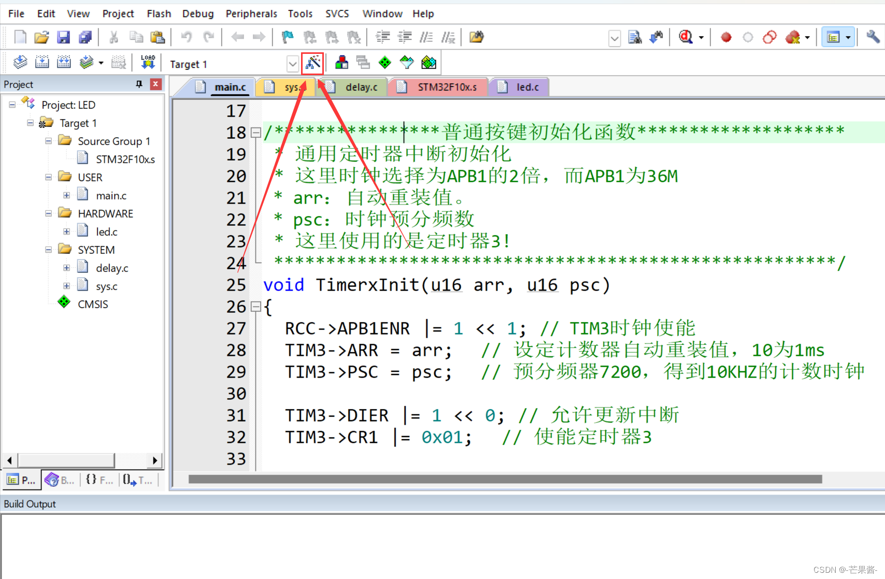The image size is (885, 579).
Task: Open the Target 1 selection dropdown
Action: (292, 64)
